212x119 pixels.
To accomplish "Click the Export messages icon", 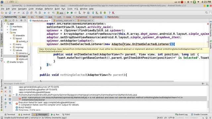I will 5,103.
